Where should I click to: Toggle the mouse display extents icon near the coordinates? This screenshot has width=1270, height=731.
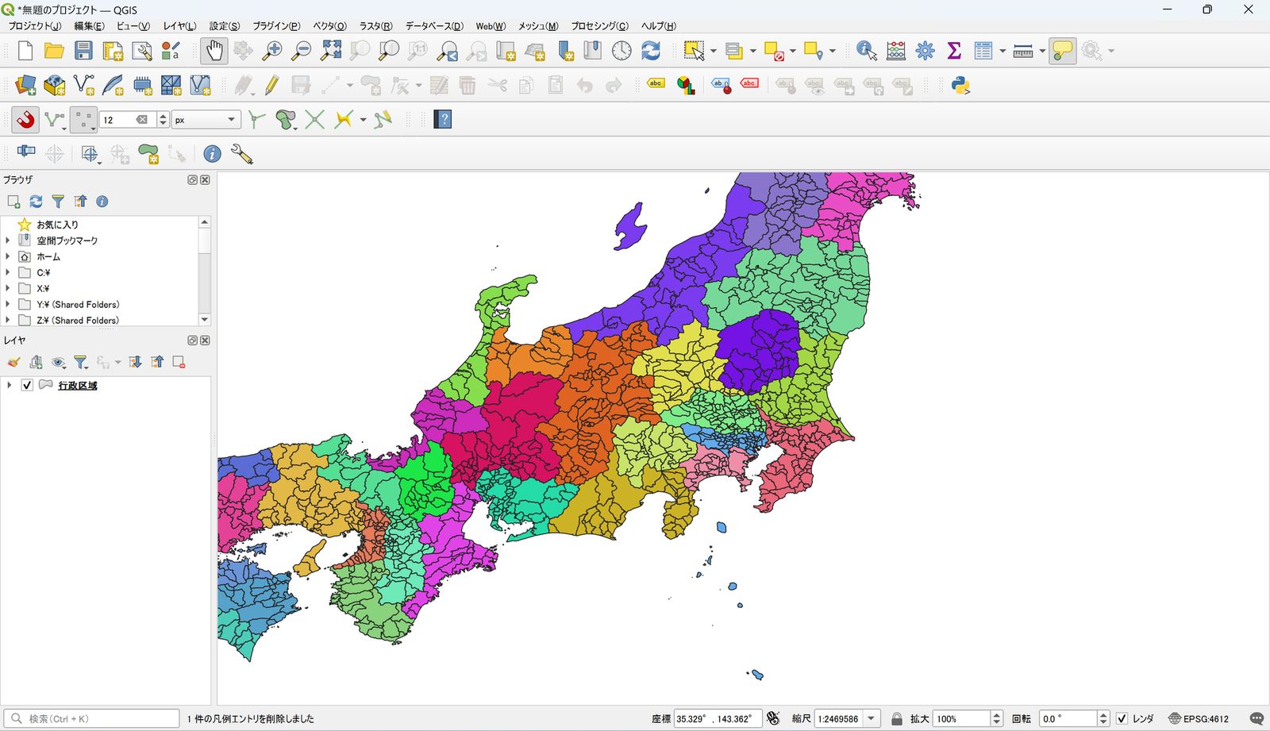(x=773, y=718)
